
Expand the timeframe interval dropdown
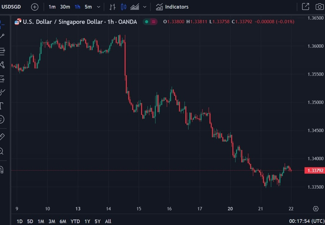coord(99,7)
